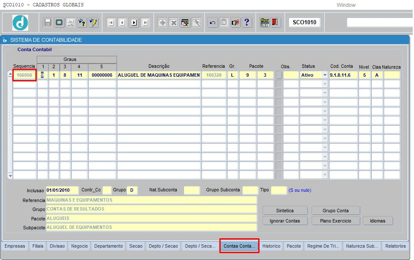Screen dimensions: 414x260
Task: Click the Save diskette toolbar icon
Action: coord(48,23)
